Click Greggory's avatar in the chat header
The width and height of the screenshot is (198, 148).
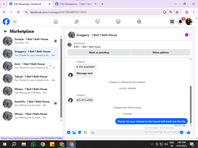click(72, 35)
